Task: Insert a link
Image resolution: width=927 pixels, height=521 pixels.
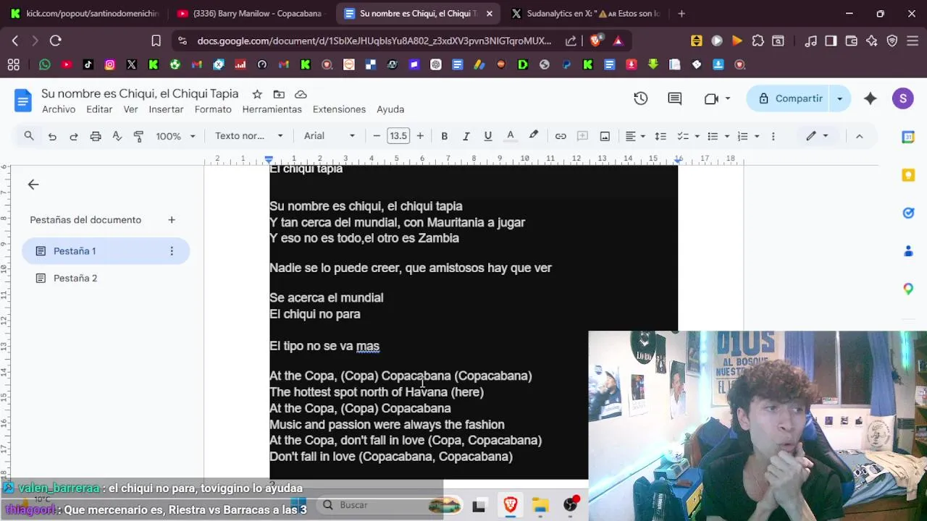Action: (561, 136)
